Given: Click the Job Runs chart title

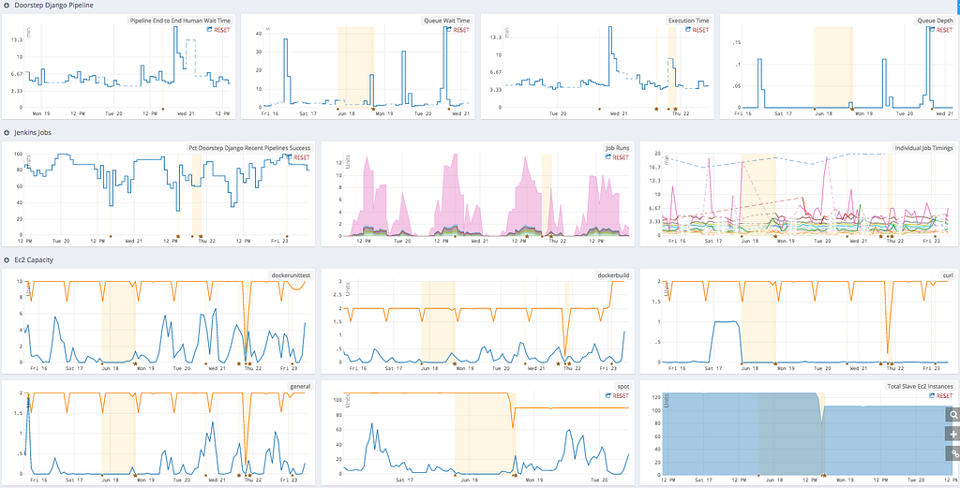Looking at the screenshot, I should click(x=617, y=148).
